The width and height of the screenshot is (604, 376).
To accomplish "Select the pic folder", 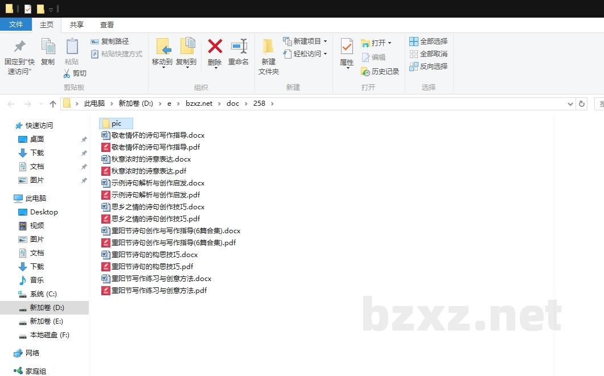I will [116, 123].
